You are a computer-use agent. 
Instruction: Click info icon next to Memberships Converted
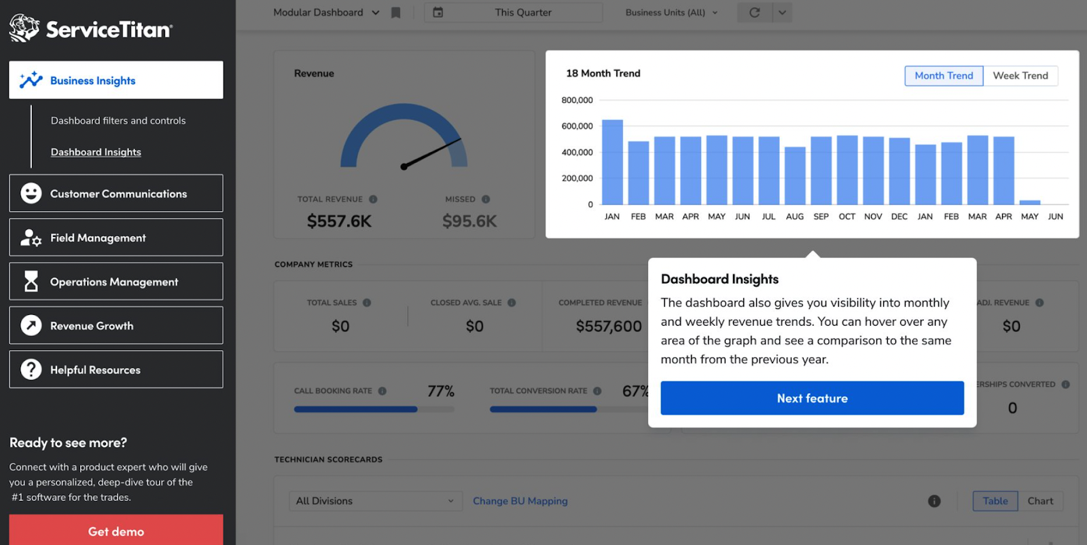point(1065,384)
